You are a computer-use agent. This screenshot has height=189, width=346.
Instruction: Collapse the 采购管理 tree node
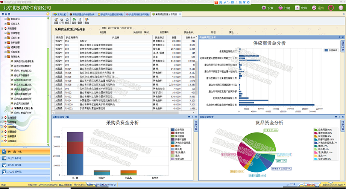2,29
